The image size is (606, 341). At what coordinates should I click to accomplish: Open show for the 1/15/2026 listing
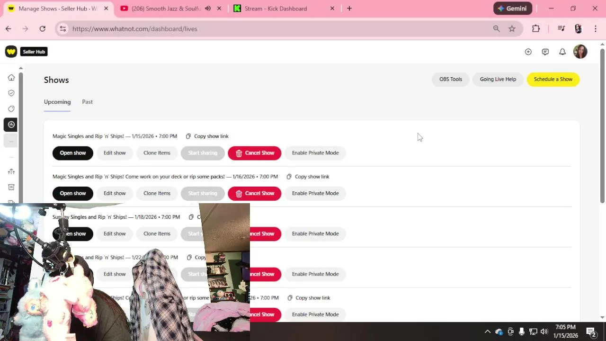click(73, 153)
